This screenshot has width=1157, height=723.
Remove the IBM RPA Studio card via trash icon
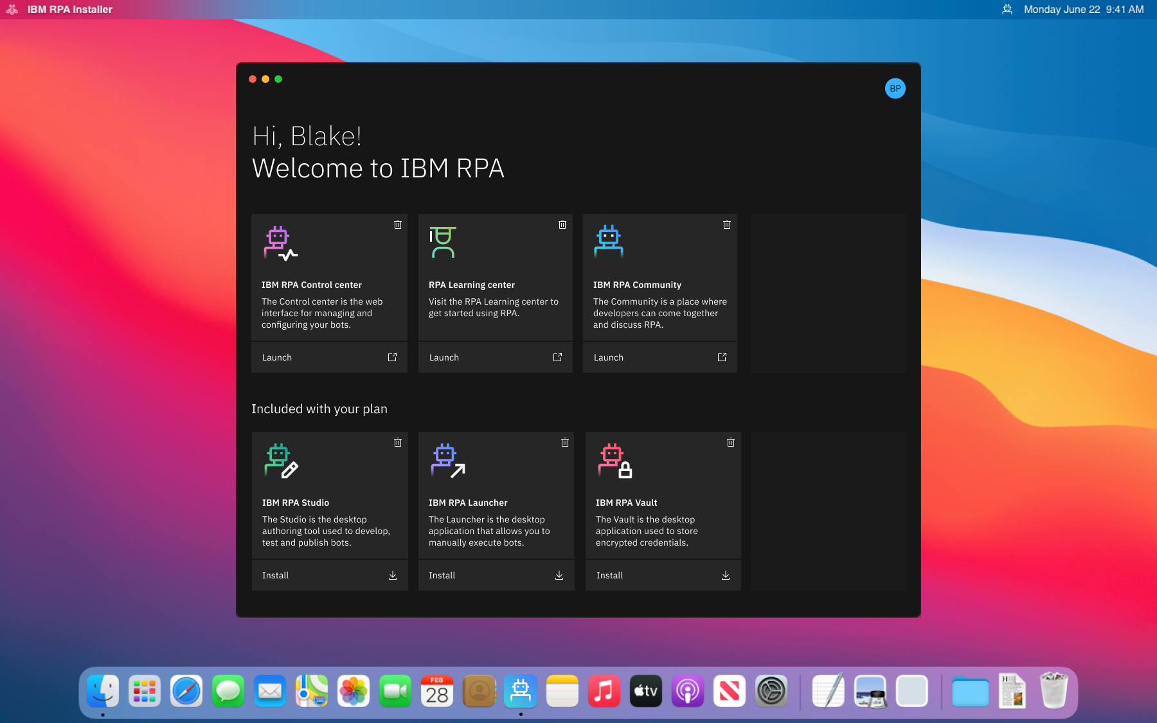click(x=398, y=442)
